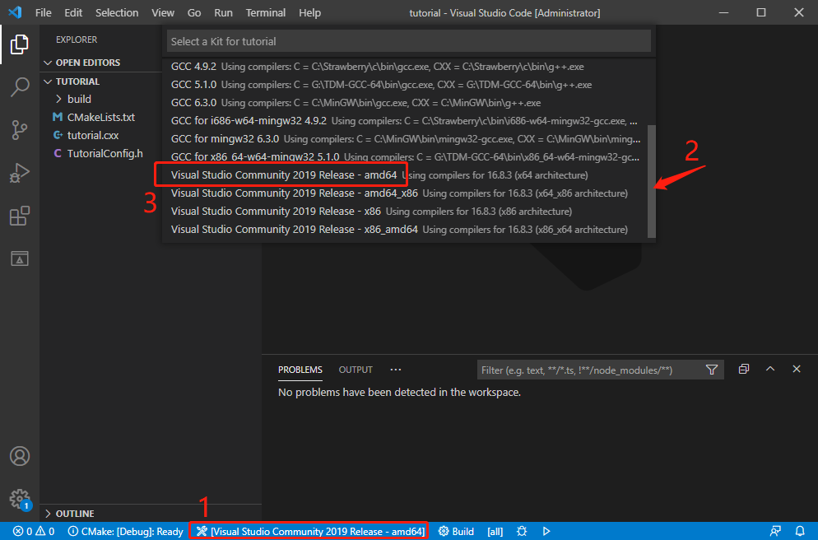Open the Help menu
The height and width of the screenshot is (540, 818).
coord(310,12)
